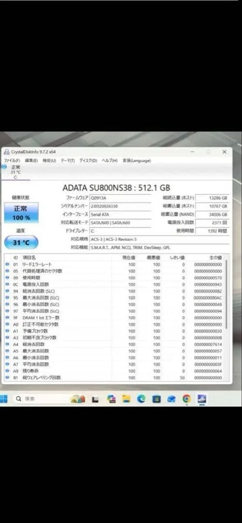
Task: Click the 31 °C temperature button
Action: pyautogui.click(x=21, y=243)
